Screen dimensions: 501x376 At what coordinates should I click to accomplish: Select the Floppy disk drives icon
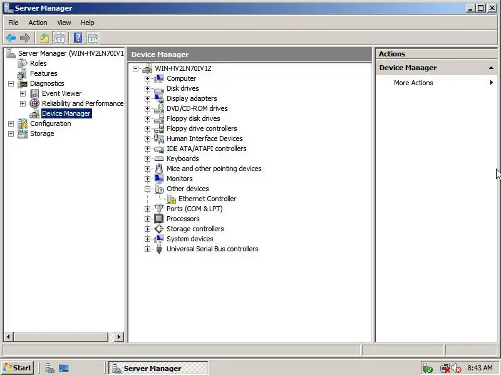pyautogui.click(x=159, y=118)
